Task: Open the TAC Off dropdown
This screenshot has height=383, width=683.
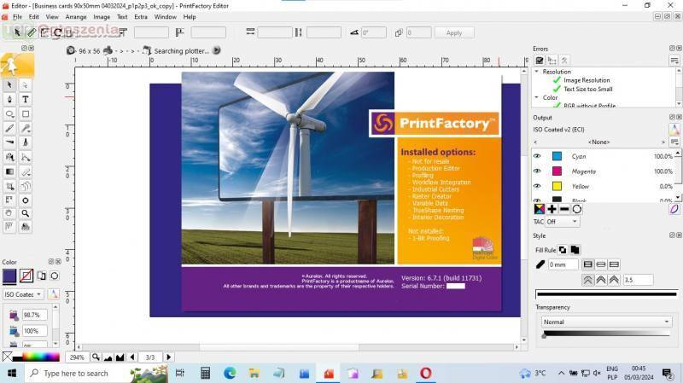Action: click(563, 222)
